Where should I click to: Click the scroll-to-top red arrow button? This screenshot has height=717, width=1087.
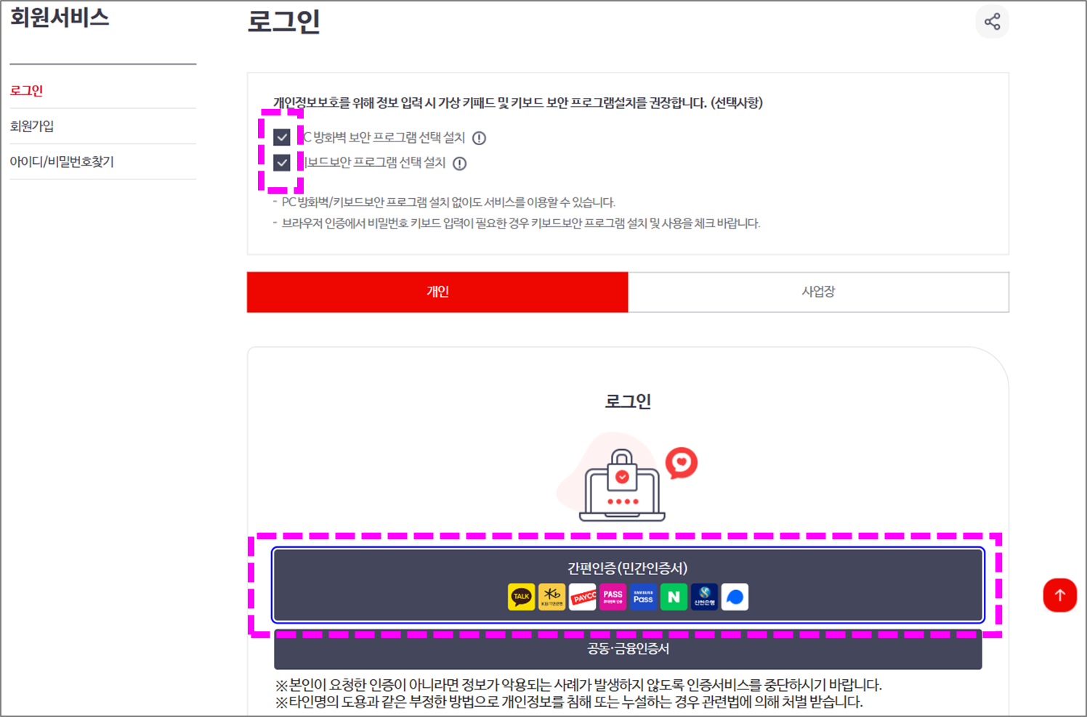point(1060,594)
